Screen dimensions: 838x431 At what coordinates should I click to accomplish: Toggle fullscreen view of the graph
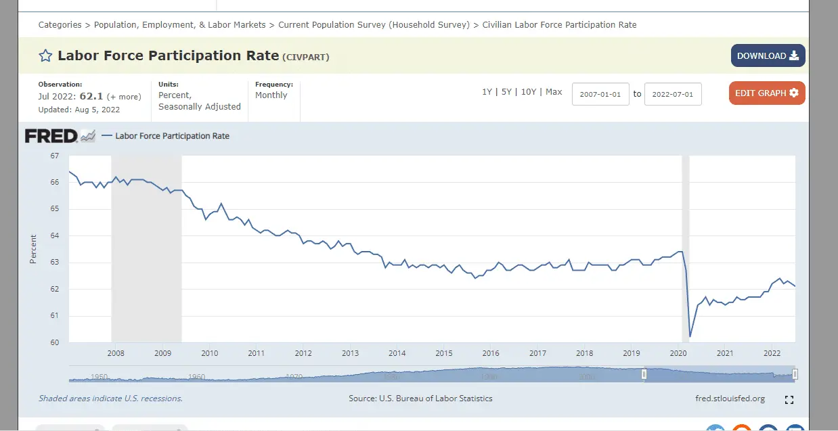(789, 400)
